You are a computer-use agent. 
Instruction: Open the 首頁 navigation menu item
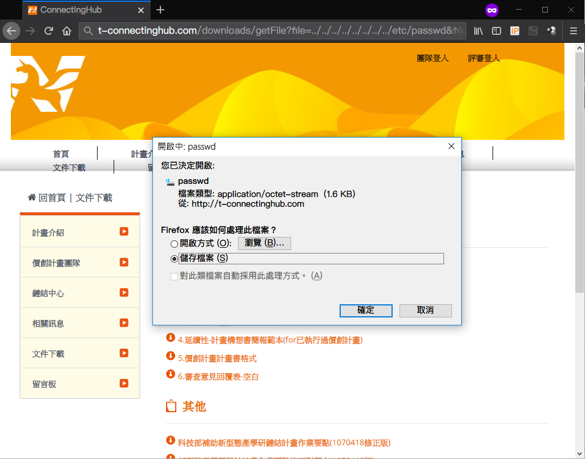[x=61, y=154]
